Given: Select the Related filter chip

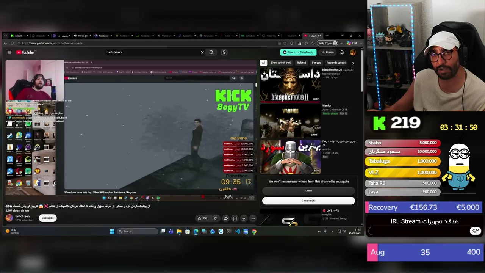Looking at the screenshot, I should [302, 63].
